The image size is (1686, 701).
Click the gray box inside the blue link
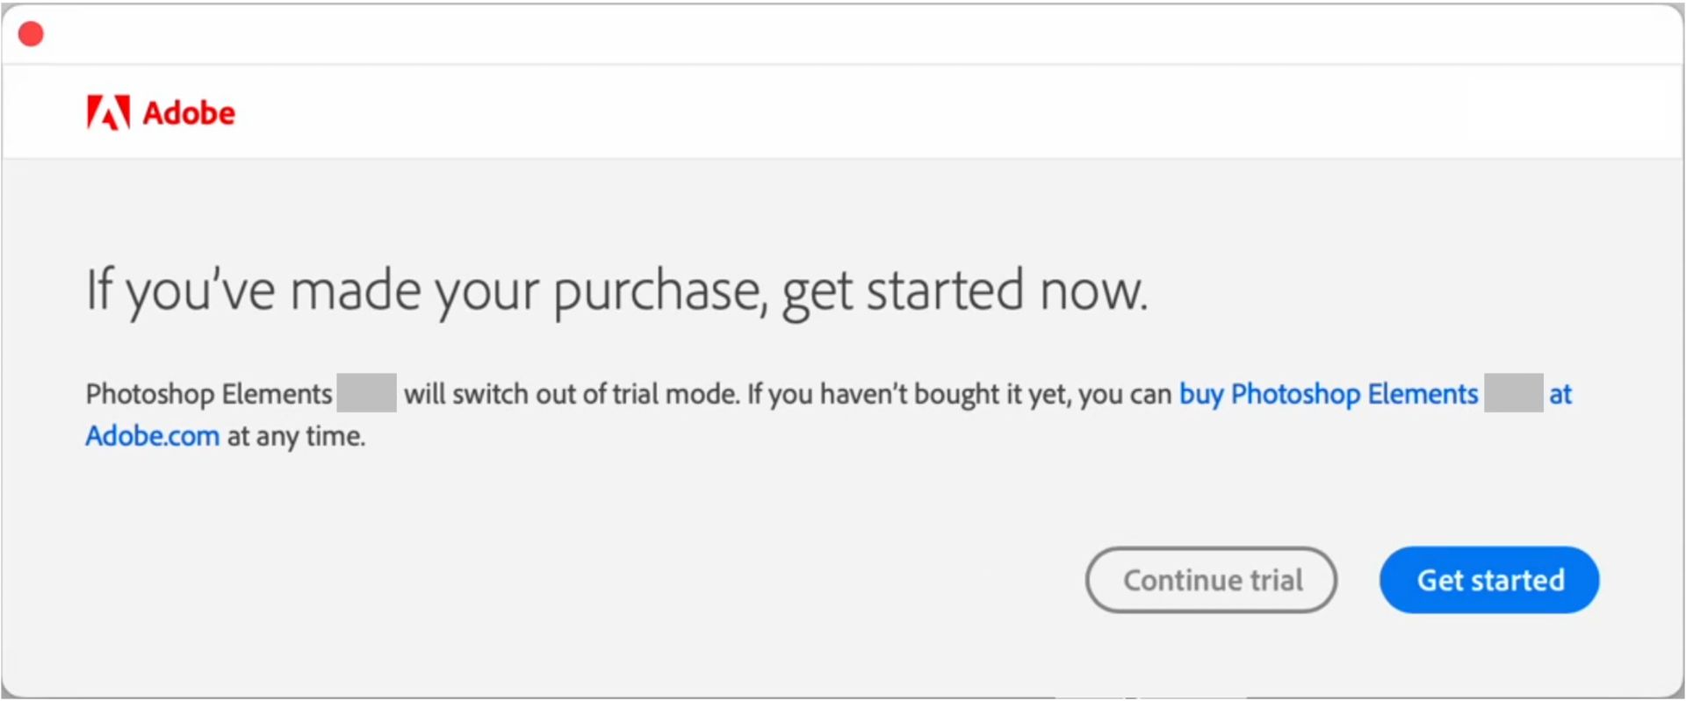[1513, 392]
